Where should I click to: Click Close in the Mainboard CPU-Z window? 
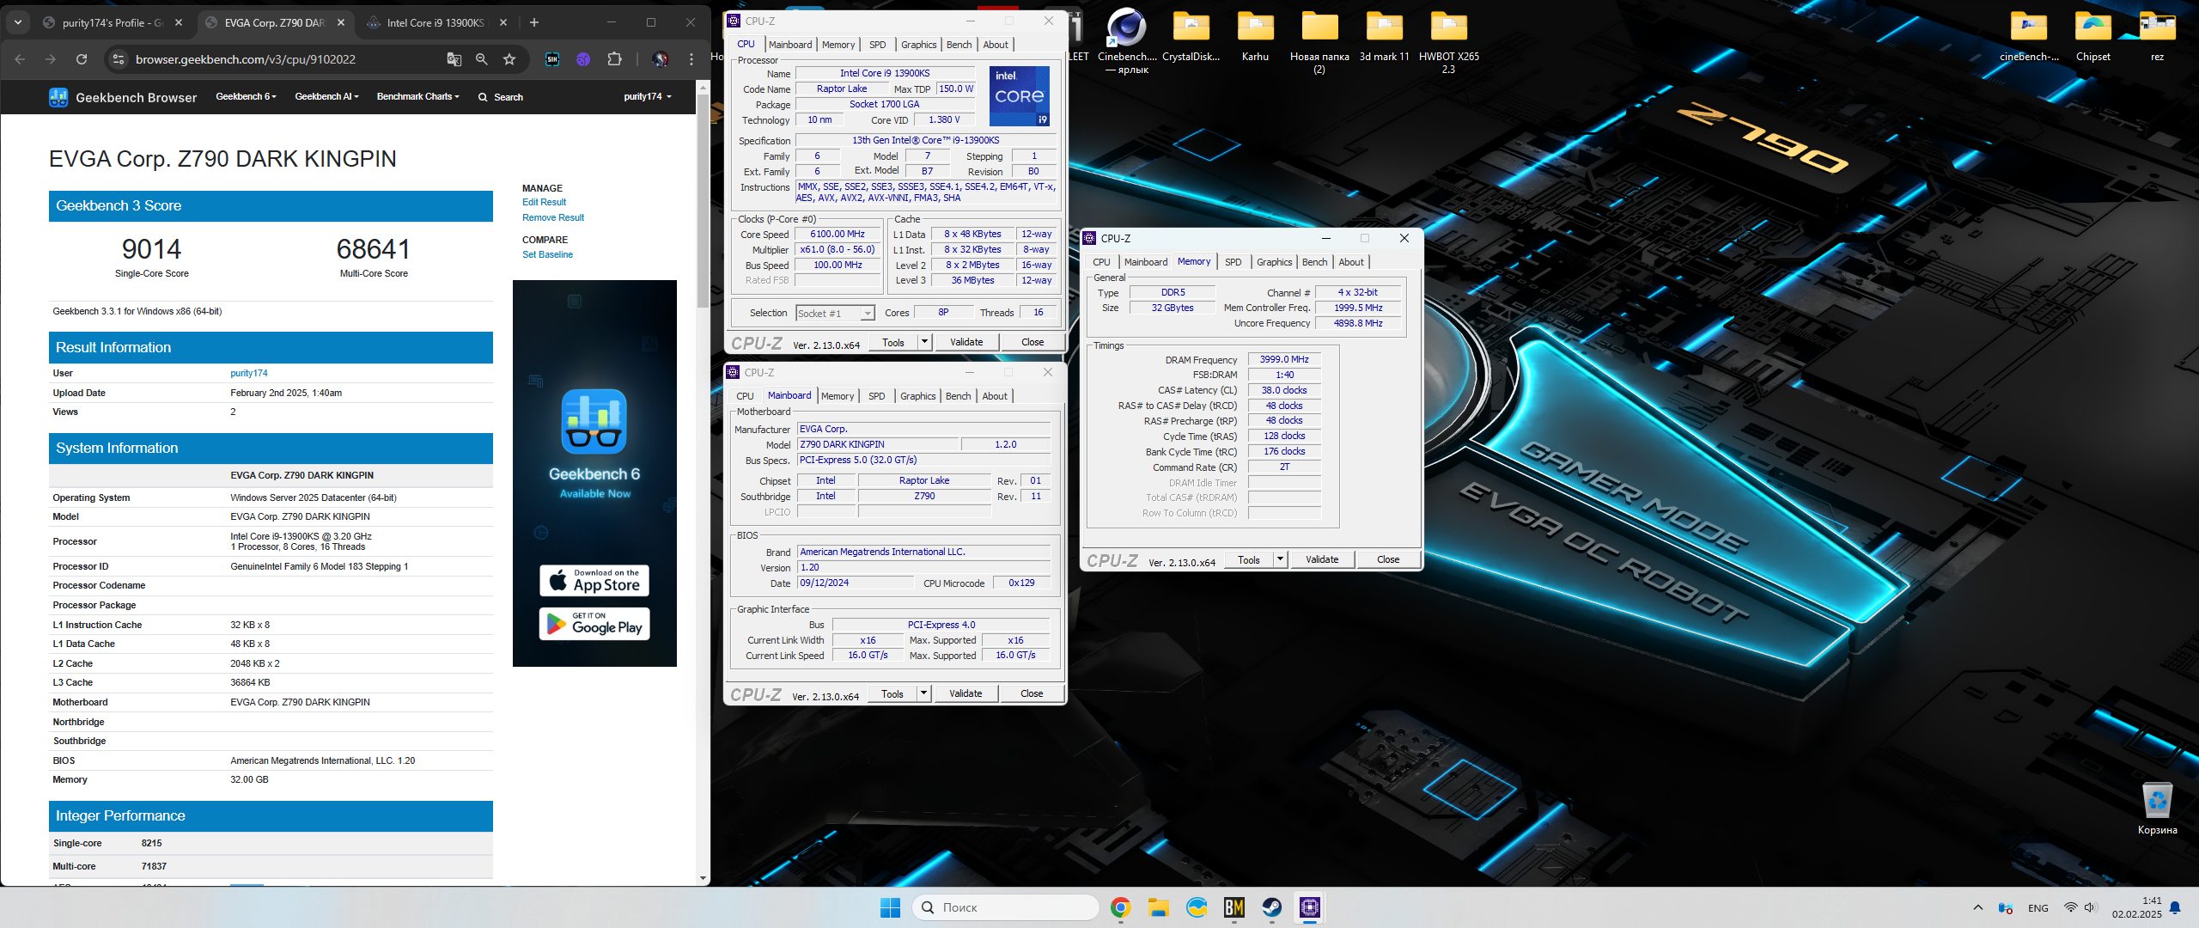click(1032, 693)
